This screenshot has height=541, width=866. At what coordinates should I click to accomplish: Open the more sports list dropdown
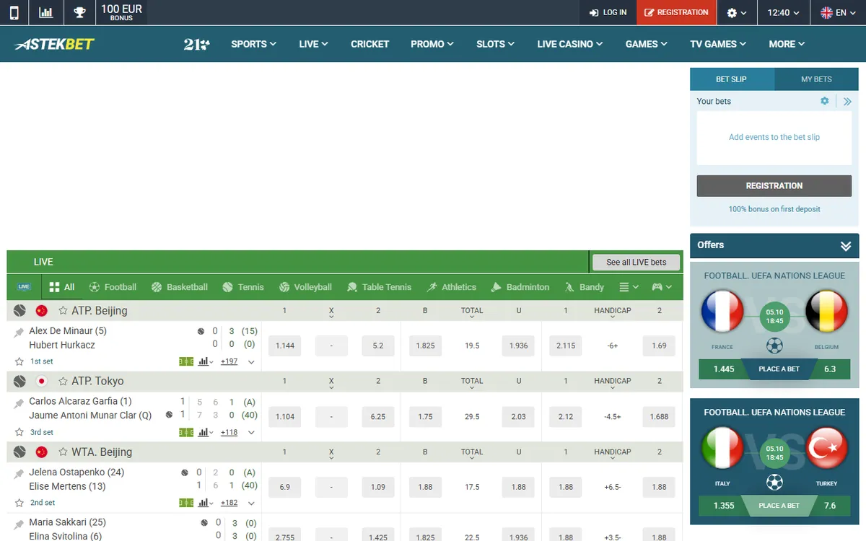(629, 287)
